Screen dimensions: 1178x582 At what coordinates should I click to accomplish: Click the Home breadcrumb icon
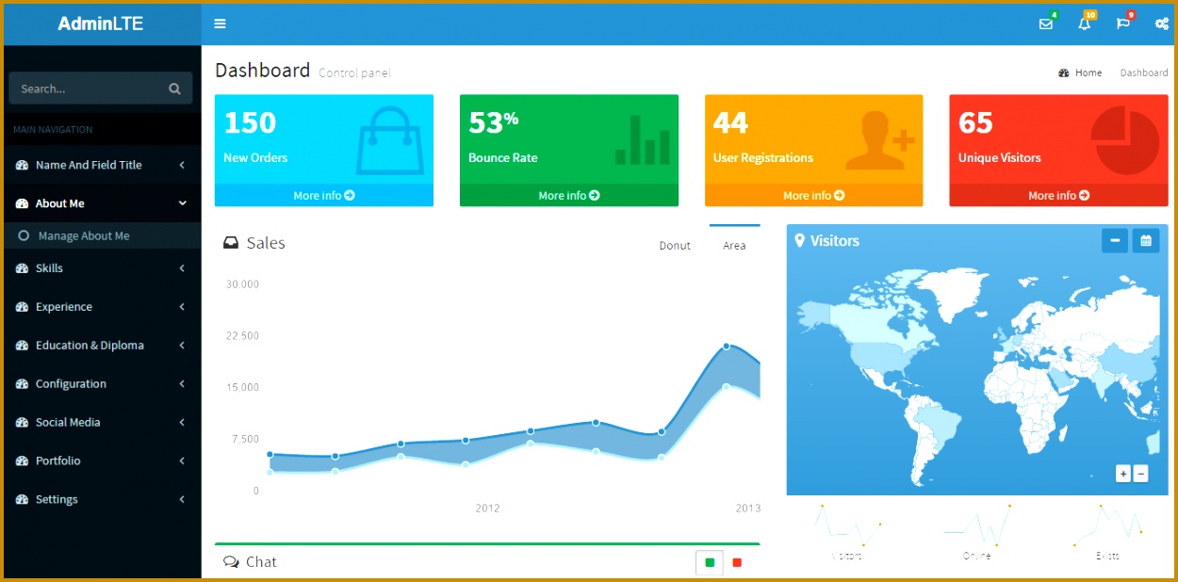(x=1064, y=73)
